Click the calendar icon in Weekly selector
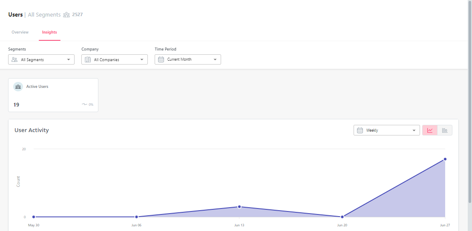Screen dimensions: 472x231 360,130
